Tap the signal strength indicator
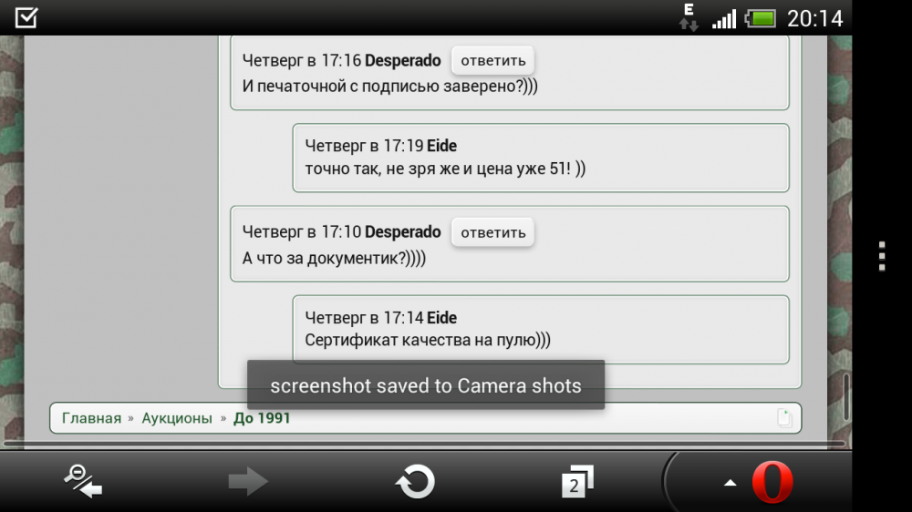The width and height of the screenshot is (912, 512). point(724,19)
